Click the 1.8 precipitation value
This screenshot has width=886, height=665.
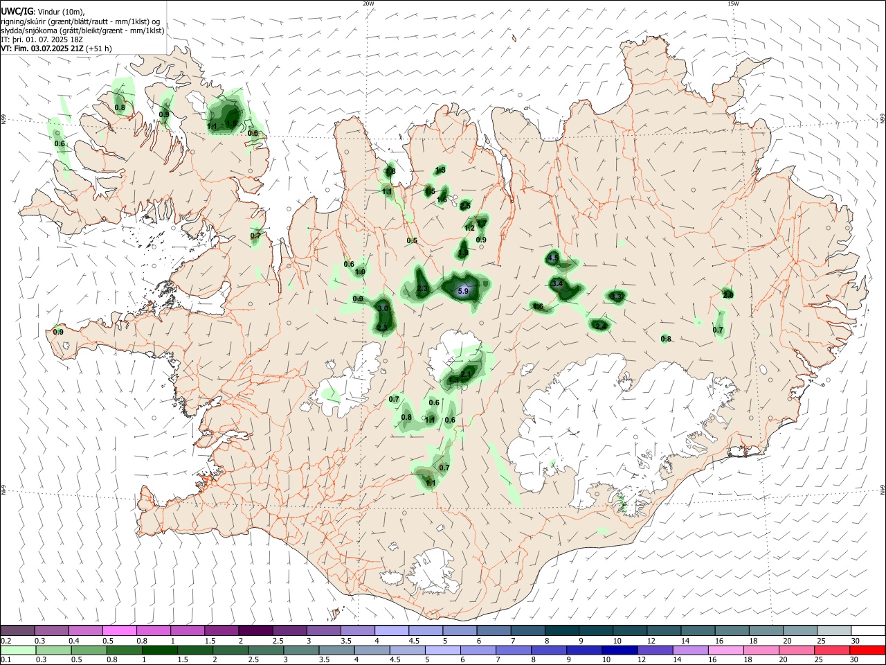coord(390,171)
